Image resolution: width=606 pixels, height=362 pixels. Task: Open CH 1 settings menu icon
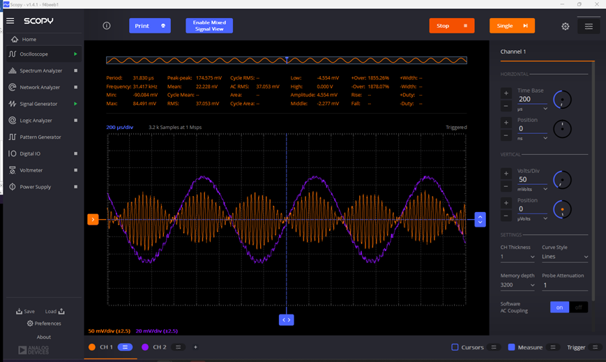[125, 347]
